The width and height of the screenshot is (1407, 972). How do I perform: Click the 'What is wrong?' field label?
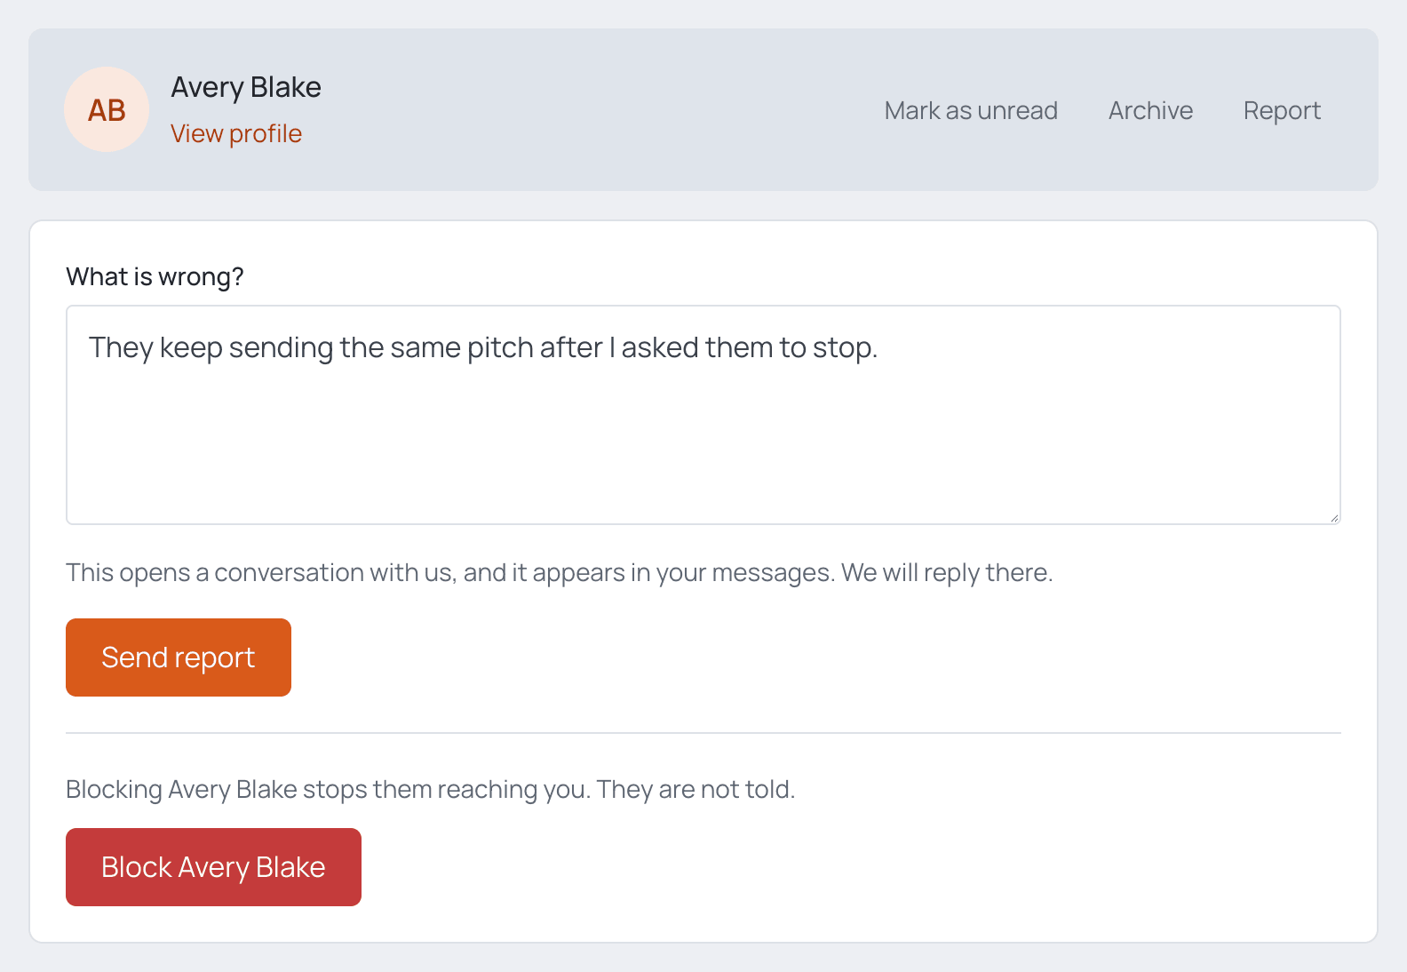click(155, 276)
